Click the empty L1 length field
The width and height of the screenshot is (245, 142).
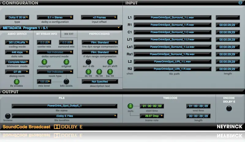point(228,17)
